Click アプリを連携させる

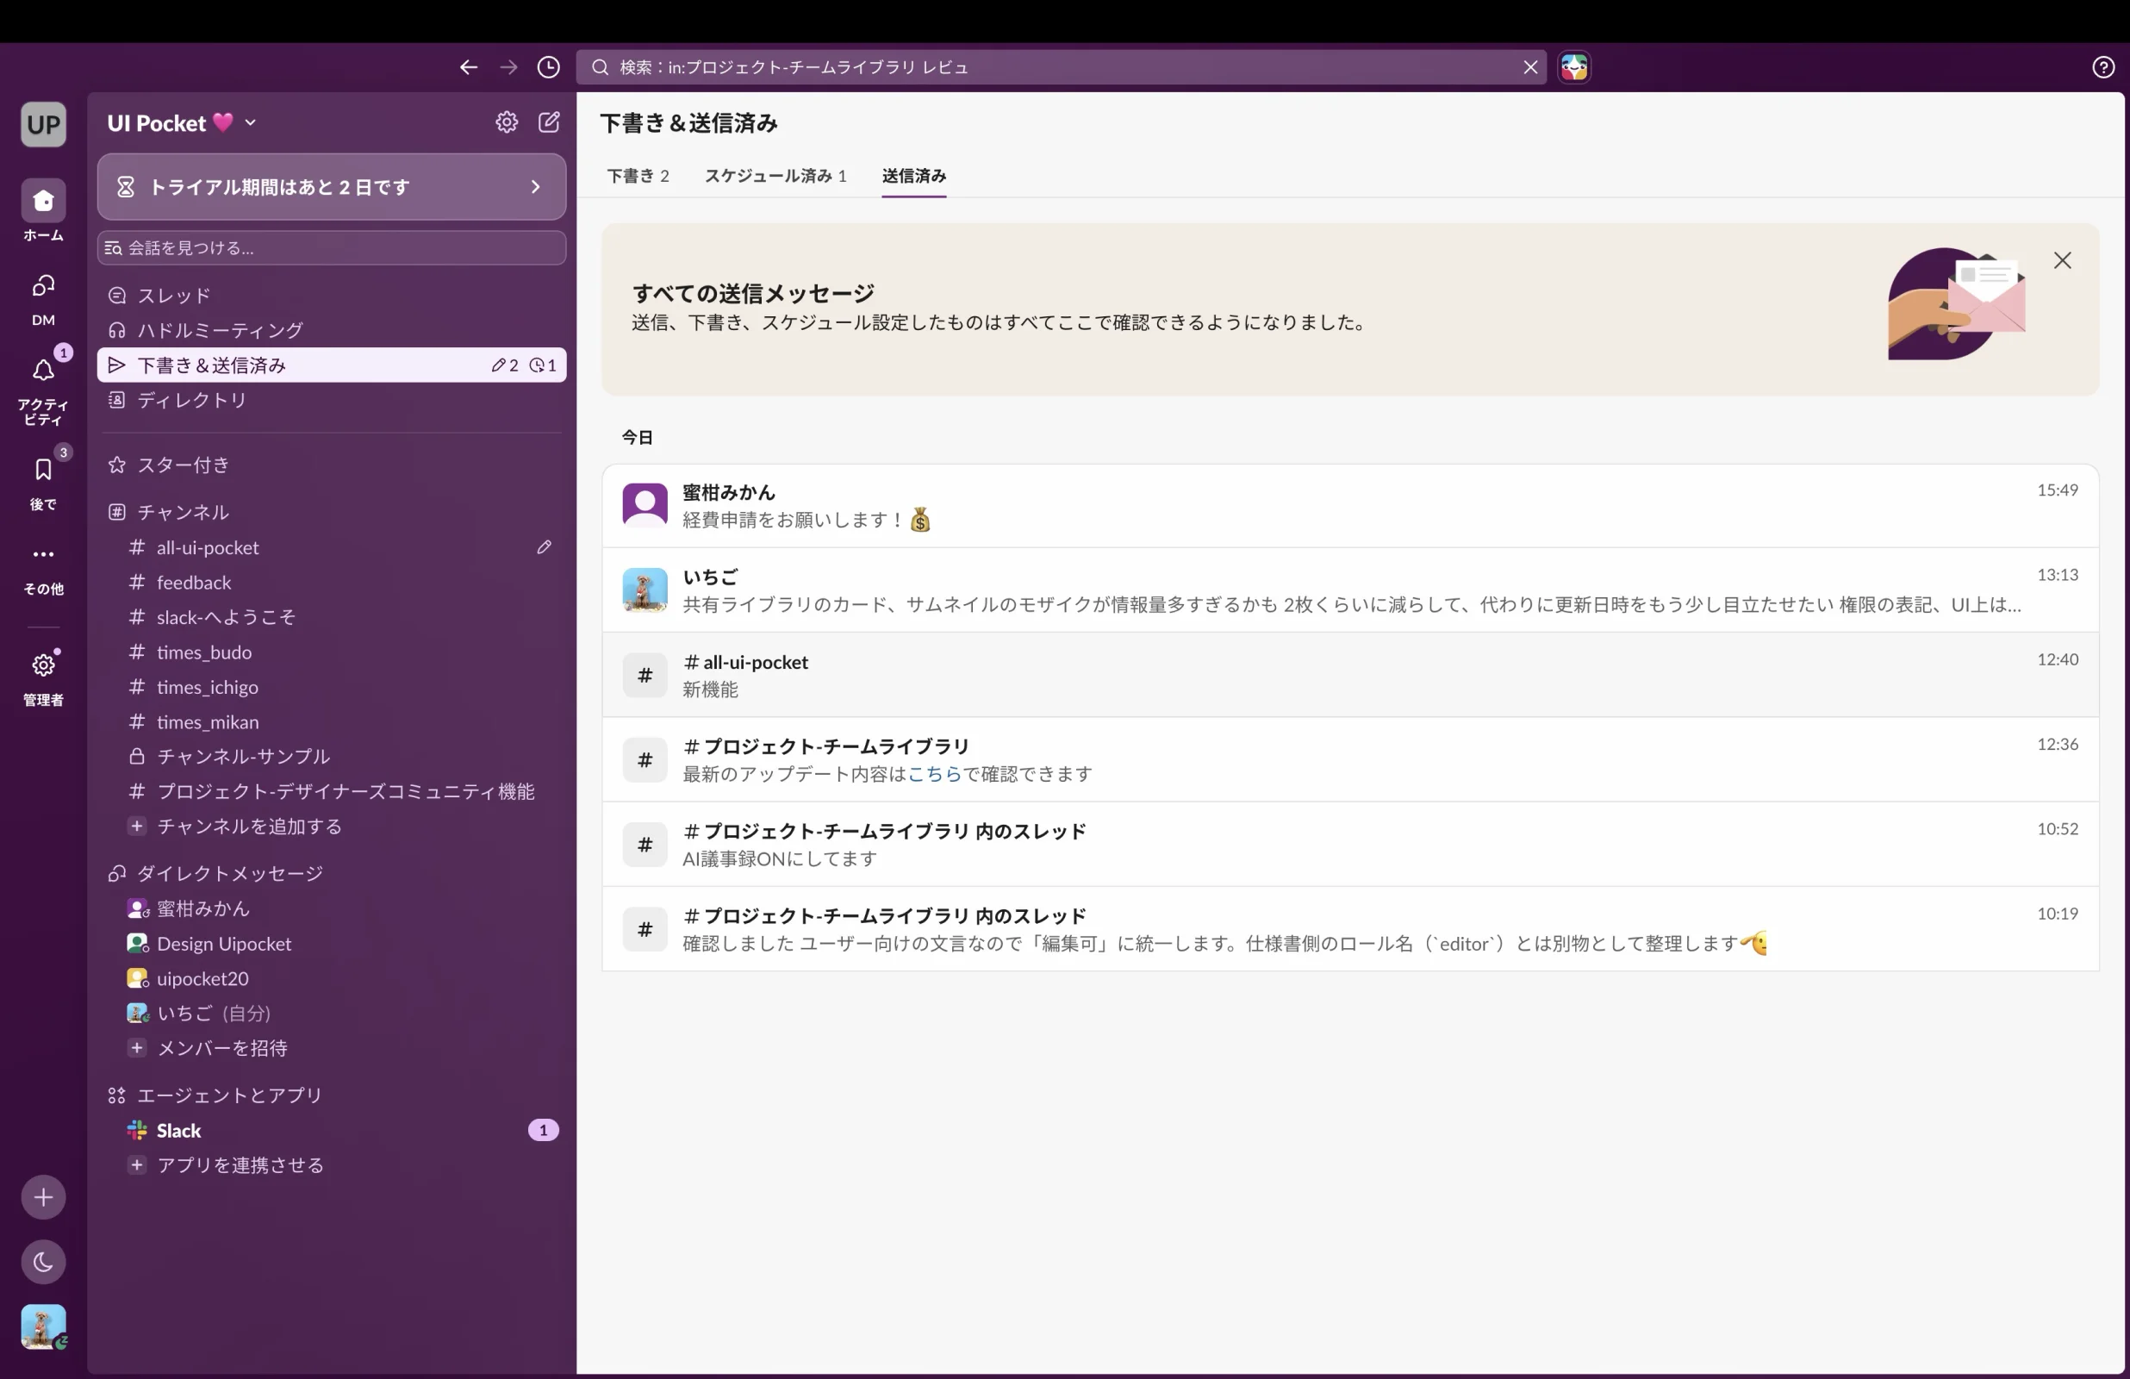point(331,1164)
